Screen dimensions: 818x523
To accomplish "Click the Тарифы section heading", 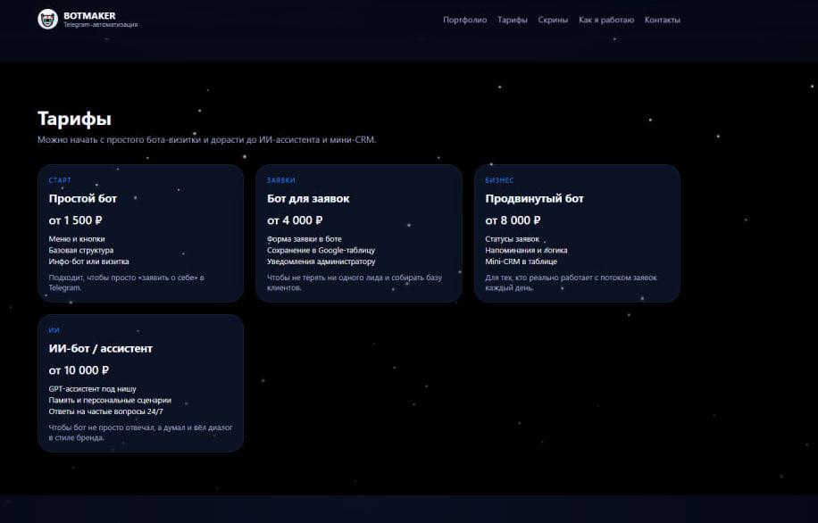I will [x=74, y=119].
